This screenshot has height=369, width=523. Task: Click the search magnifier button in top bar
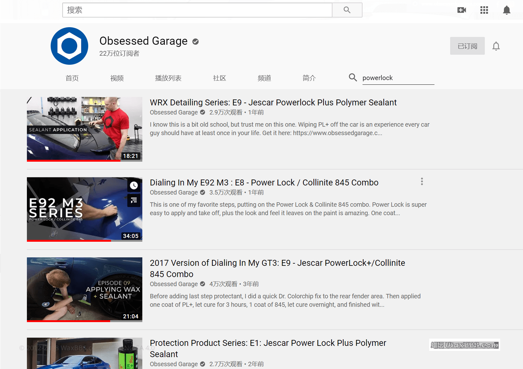pos(347,10)
